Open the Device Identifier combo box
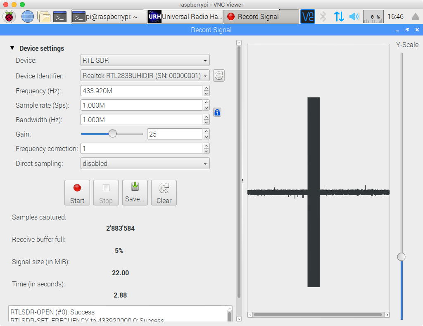Screen dimensions: 423x326 145,76
